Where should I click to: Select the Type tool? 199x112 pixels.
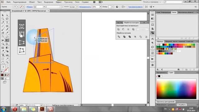(7, 23)
